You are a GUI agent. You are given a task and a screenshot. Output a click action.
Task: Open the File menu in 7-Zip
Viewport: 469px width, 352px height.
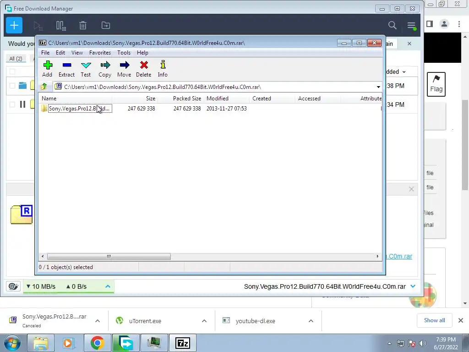pos(45,53)
